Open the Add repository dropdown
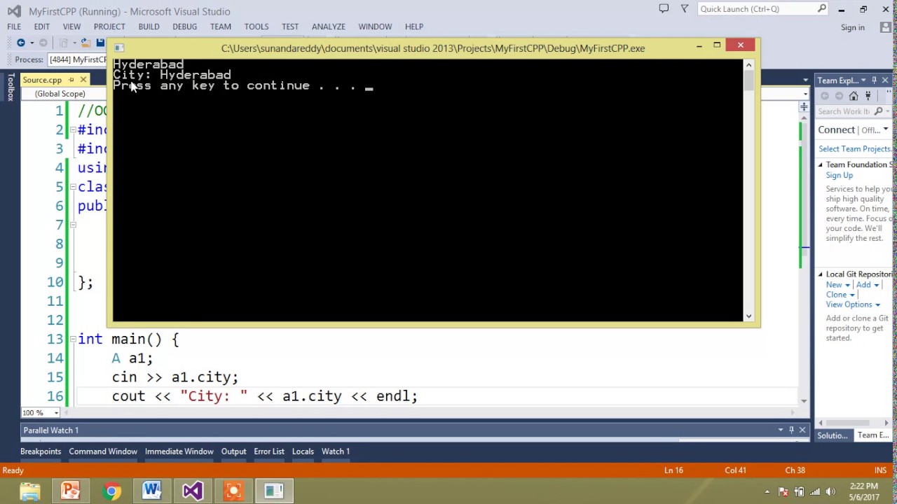Screen dimensions: 897x504 867,285
